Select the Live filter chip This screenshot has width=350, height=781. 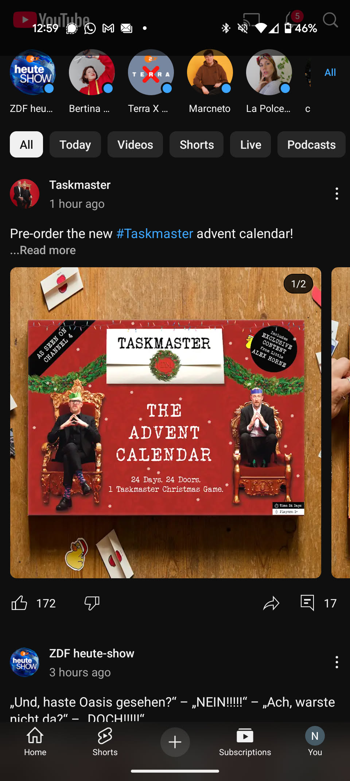coord(250,144)
